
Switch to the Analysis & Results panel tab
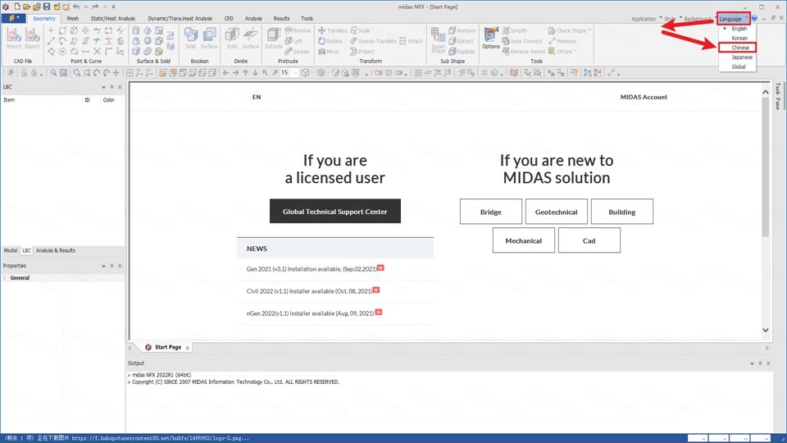[x=55, y=251]
